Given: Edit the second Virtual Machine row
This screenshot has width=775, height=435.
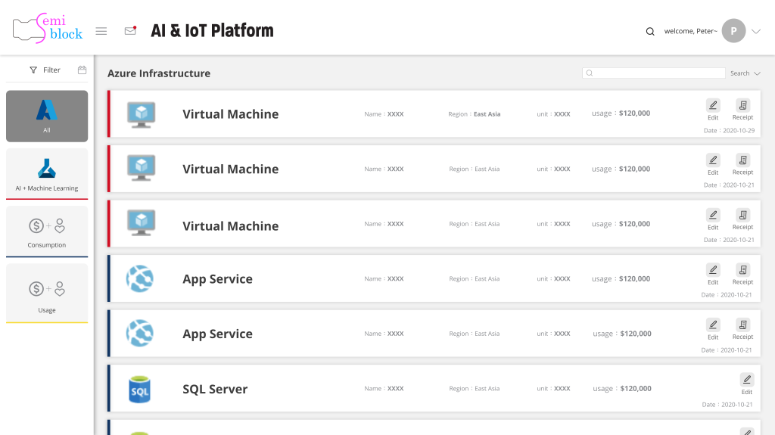Looking at the screenshot, I should tap(713, 165).
